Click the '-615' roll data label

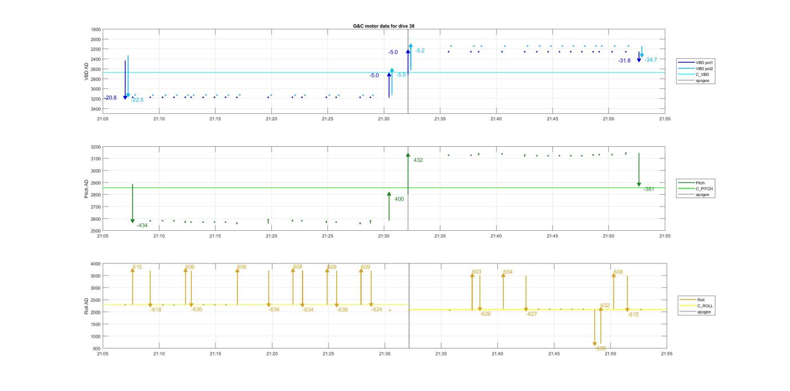click(633, 315)
